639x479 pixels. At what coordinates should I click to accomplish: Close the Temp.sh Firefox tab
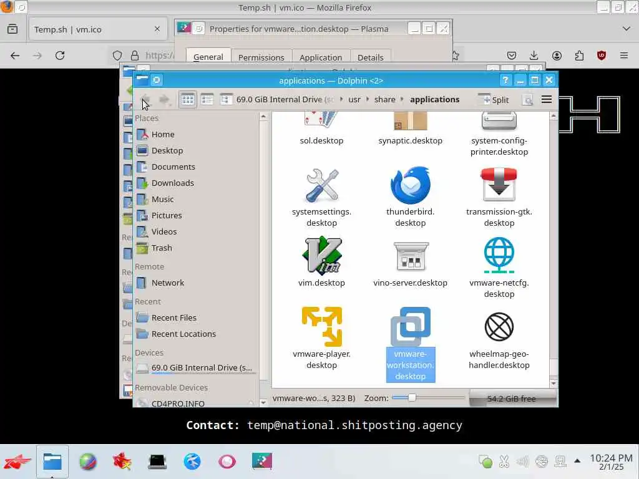point(157,29)
